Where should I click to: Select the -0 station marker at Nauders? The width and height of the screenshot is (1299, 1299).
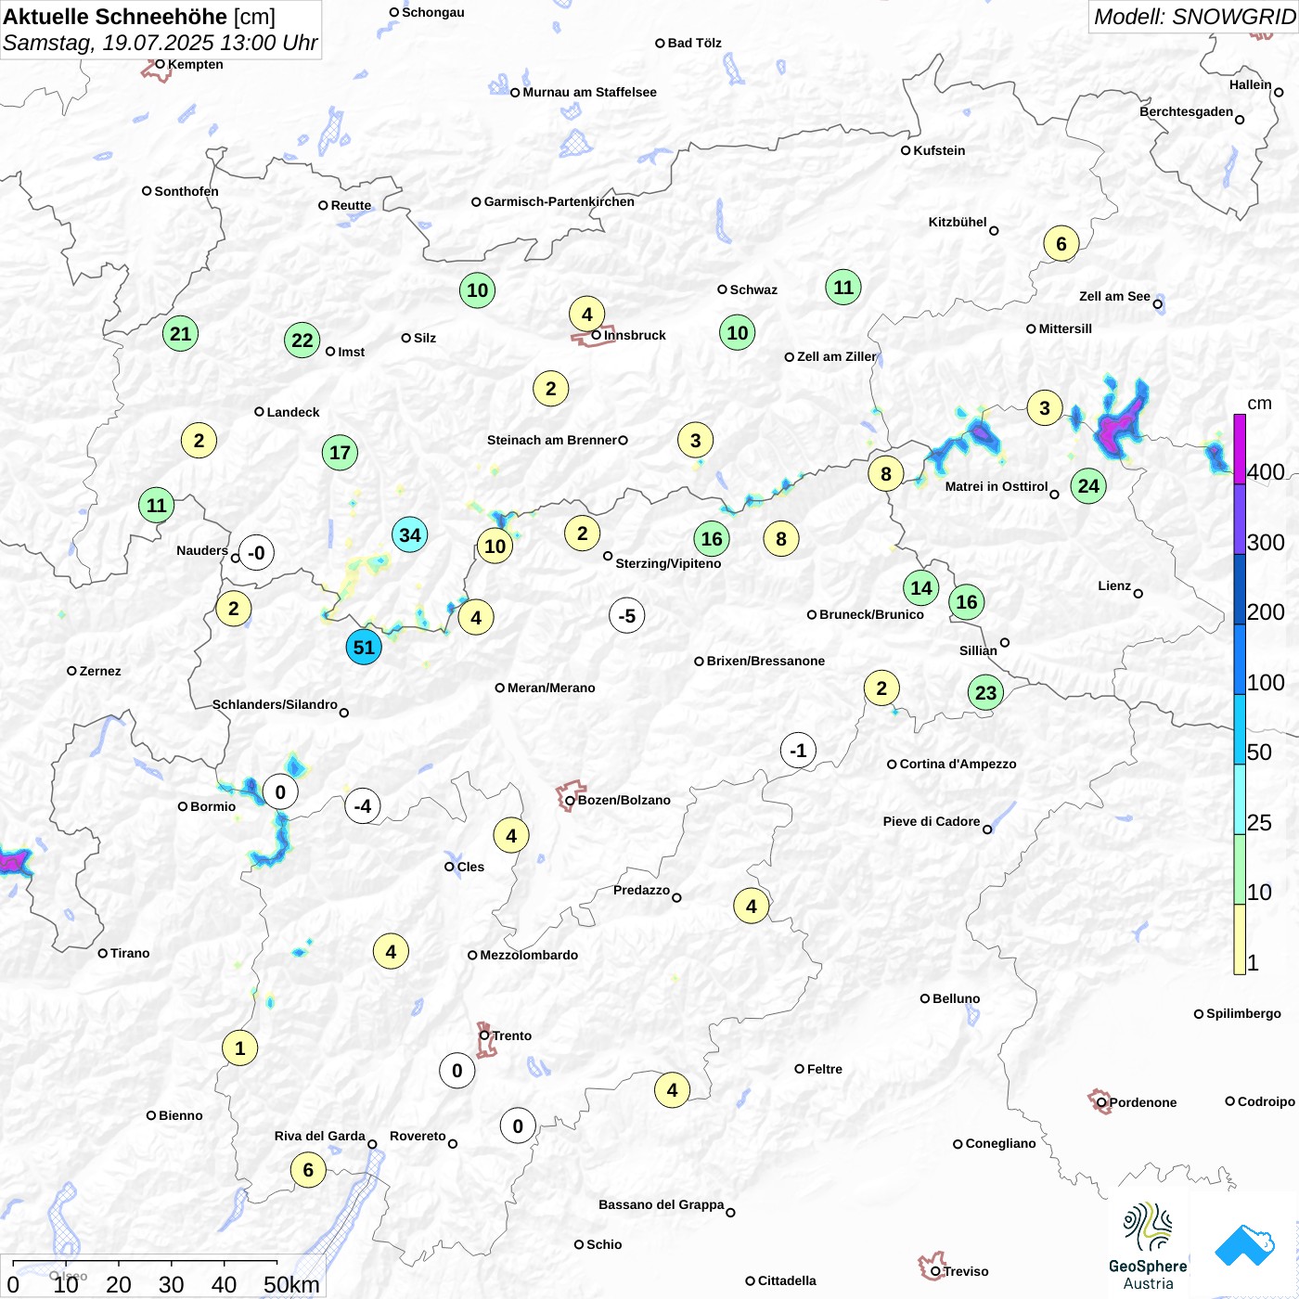(256, 552)
